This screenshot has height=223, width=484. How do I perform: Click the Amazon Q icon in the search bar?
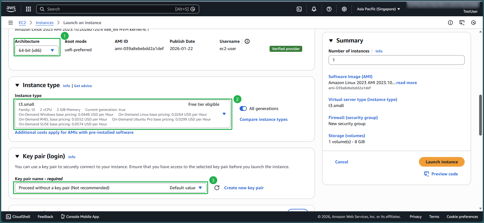(x=193, y=9)
